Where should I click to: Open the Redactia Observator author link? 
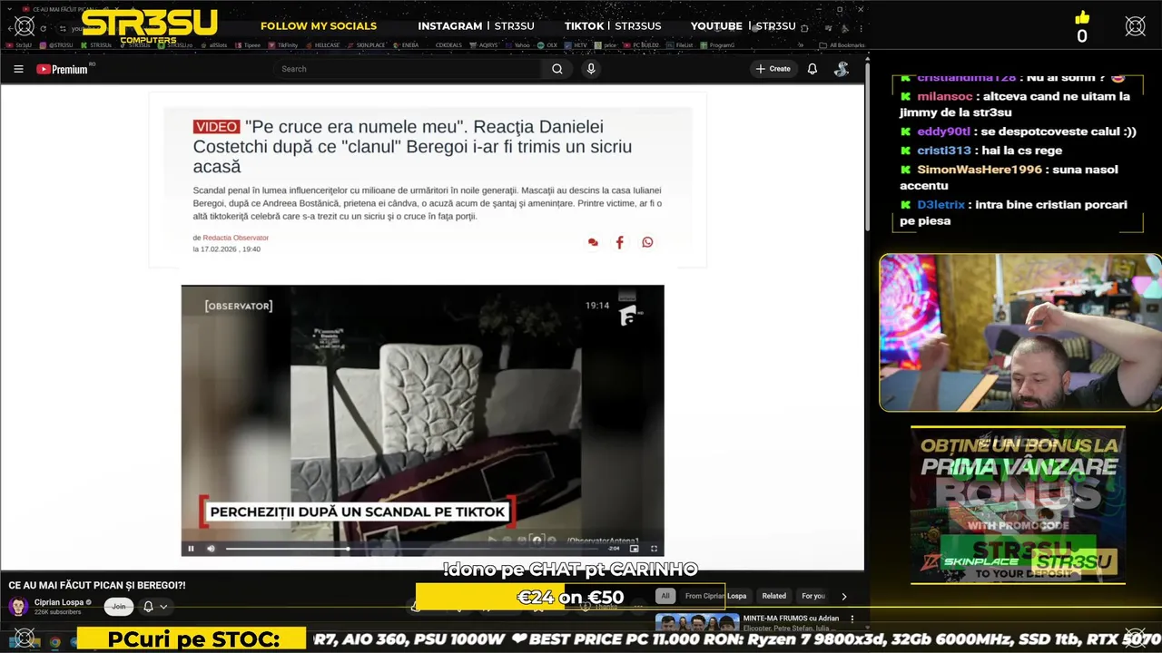point(235,238)
